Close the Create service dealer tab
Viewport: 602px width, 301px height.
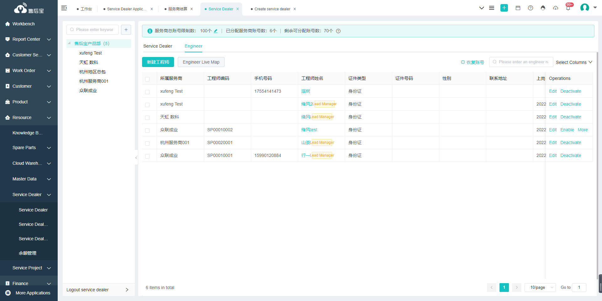[x=295, y=9]
